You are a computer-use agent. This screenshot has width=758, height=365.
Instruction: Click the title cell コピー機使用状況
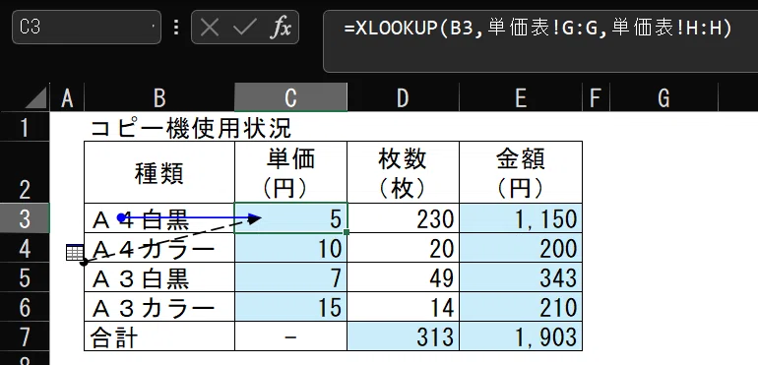(191, 129)
